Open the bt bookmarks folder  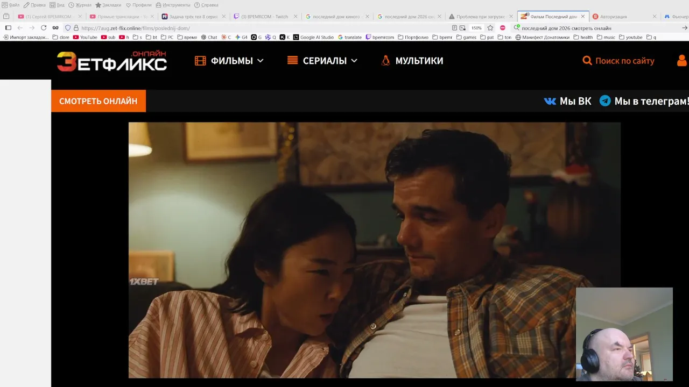152,38
